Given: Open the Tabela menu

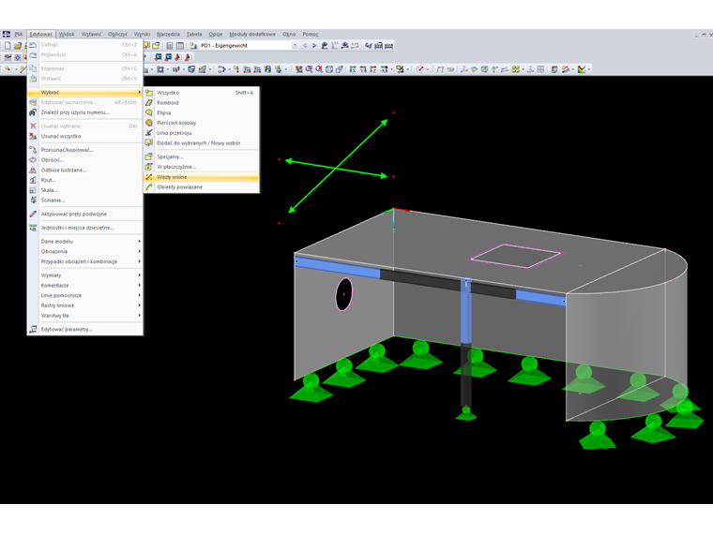Looking at the screenshot, I should pos(194,34).
